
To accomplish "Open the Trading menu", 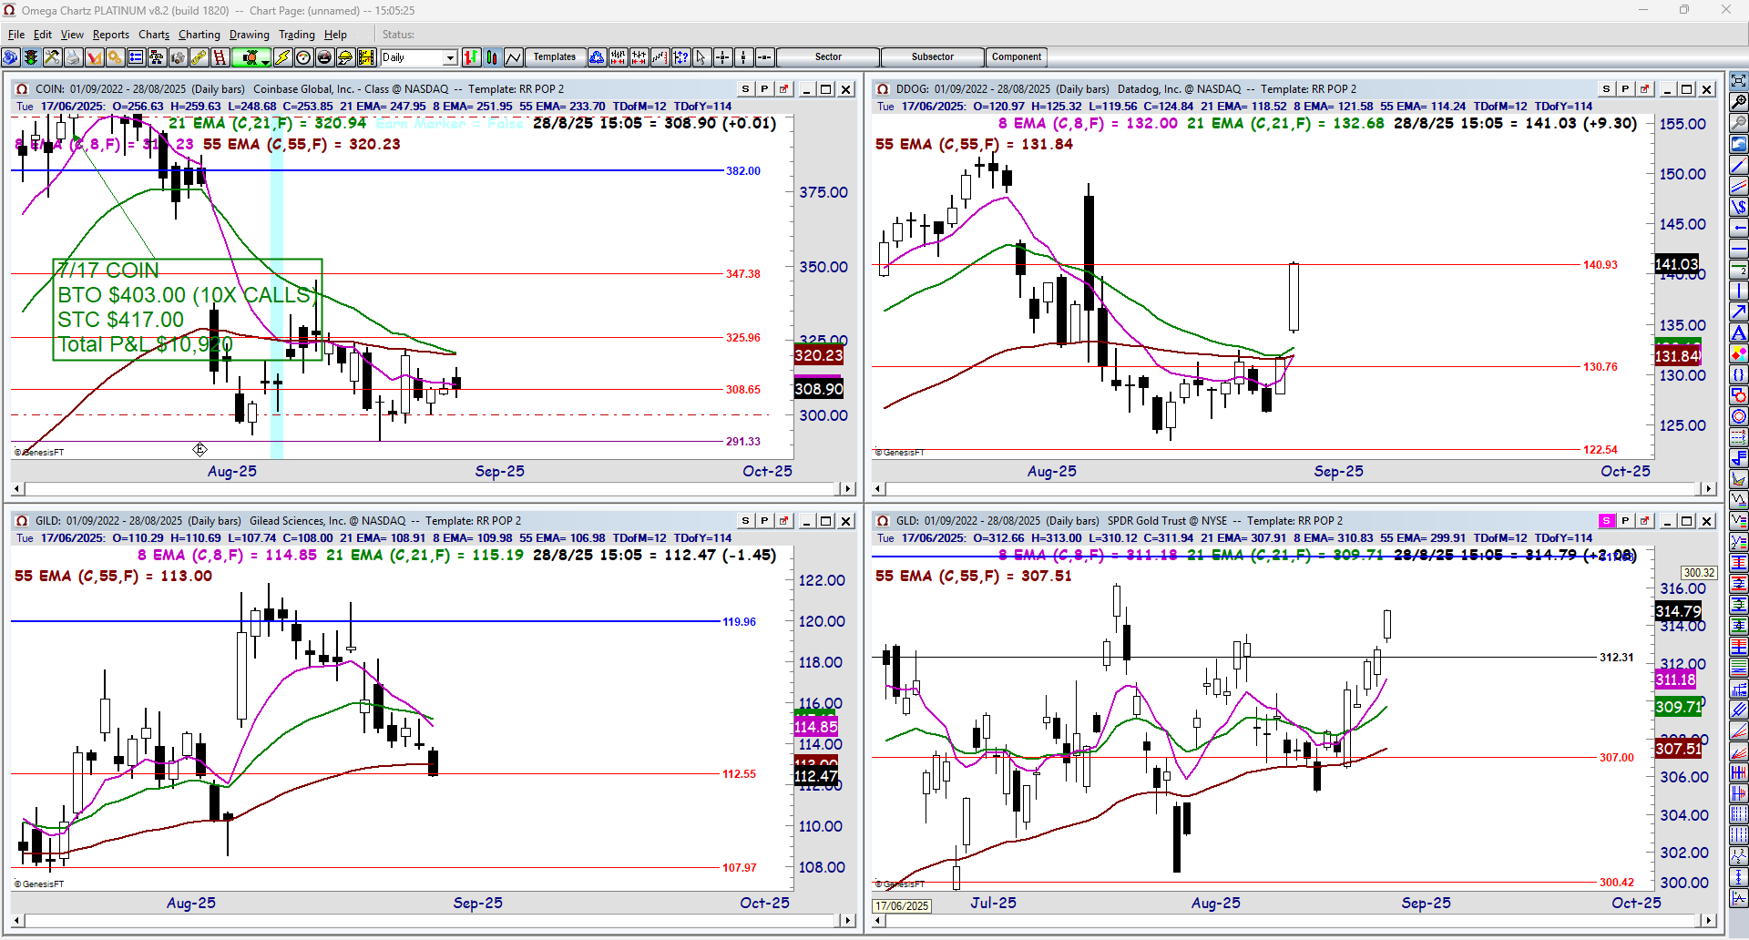I will point(297,35).
